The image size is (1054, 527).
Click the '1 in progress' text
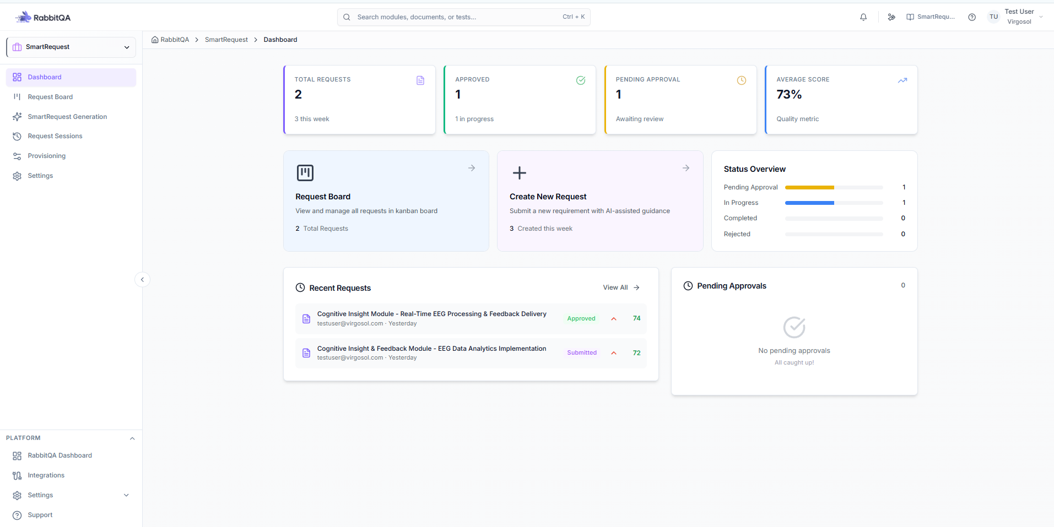(474, 119)
